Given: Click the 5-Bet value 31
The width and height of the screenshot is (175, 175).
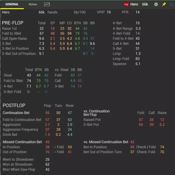Looking at the screenshot, I should click(x=137, y=49).
